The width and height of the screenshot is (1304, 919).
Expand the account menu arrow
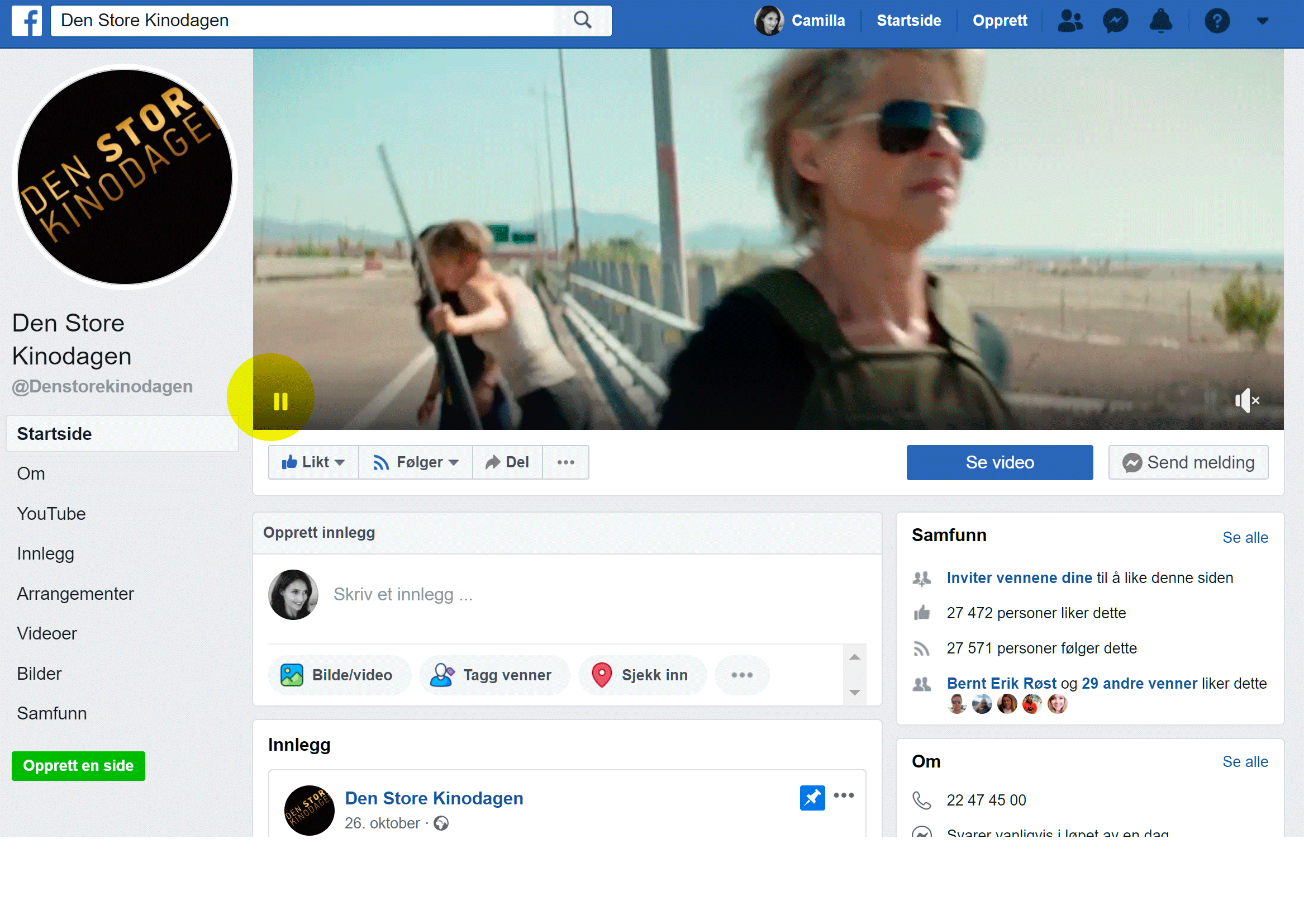tap(1262, 21)
